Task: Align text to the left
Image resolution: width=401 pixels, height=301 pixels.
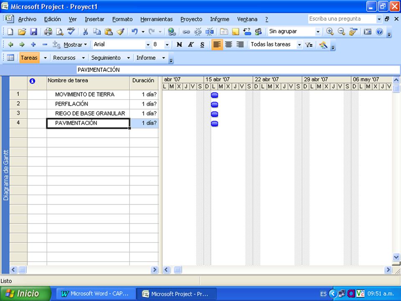Action: pos(217,45)
